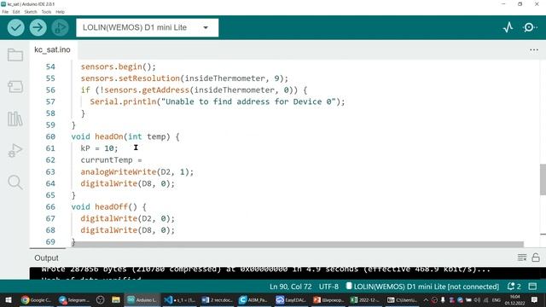The width and height of the screenshot is (546, 307).
Task: Click the vertical editor scrollbar thumb
Action: pos(543,179)
